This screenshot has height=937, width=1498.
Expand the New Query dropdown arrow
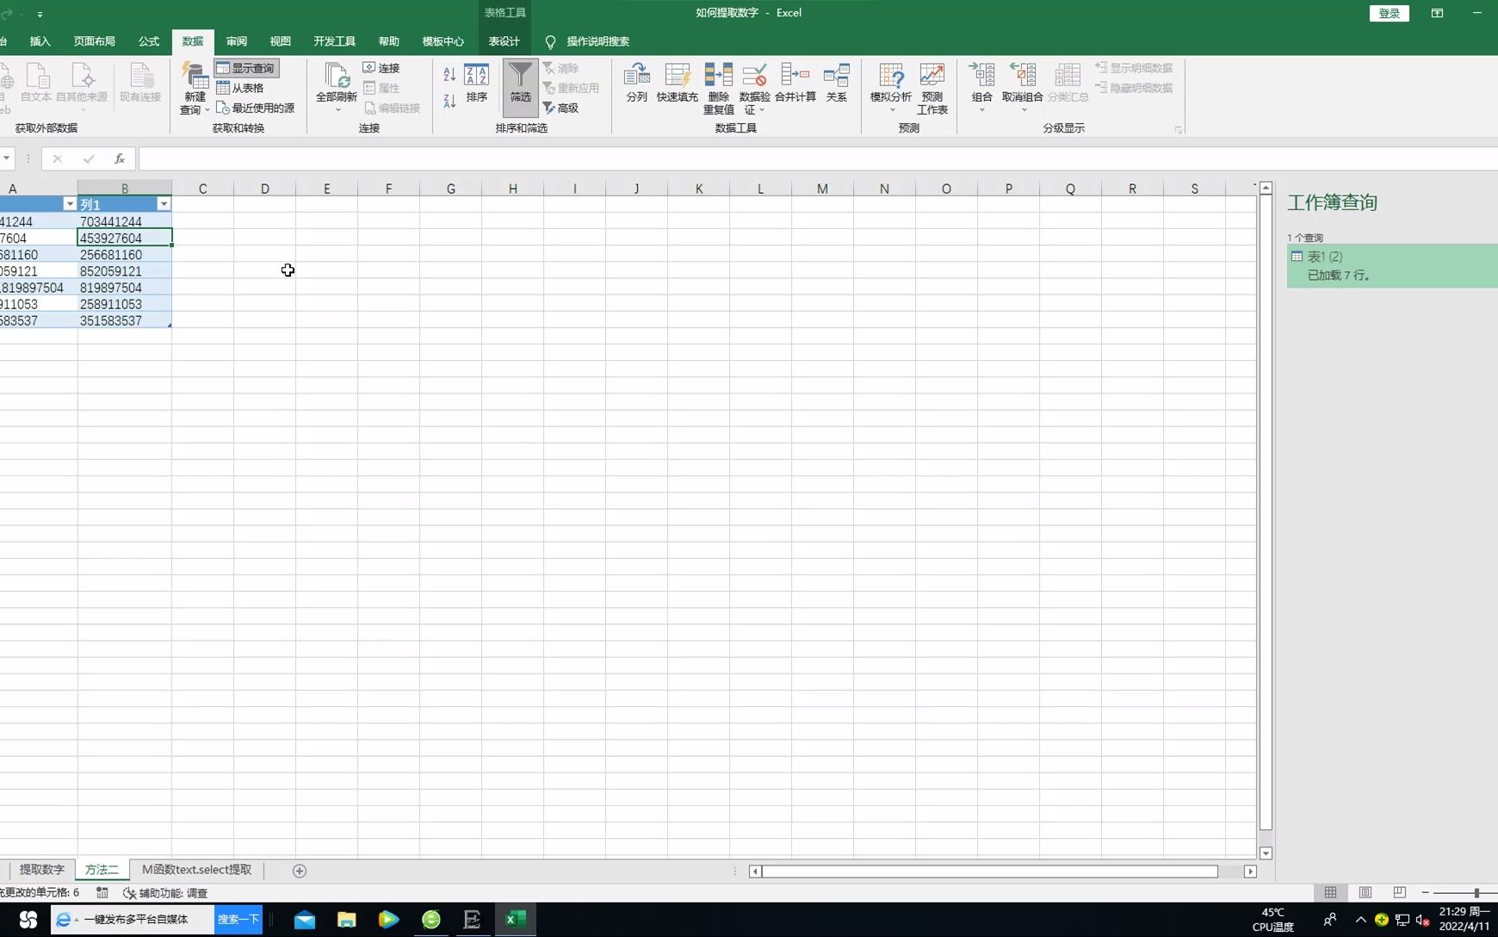(x=207, y=110)
